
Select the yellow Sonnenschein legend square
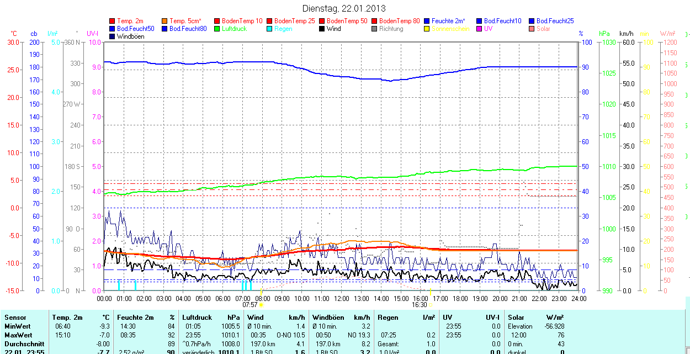coord(427,29)
